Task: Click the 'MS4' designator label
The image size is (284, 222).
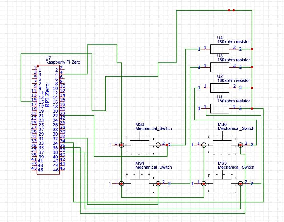Action: (x=140, y=163)
